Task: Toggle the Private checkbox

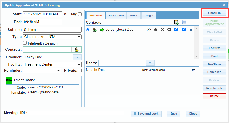Action: (x=80, y=71)
